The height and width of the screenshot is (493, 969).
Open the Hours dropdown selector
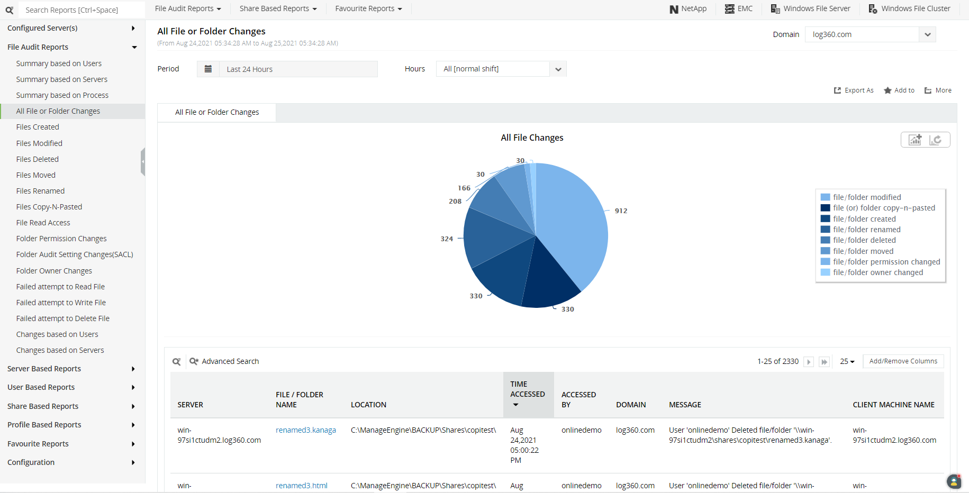pos(501,69)
